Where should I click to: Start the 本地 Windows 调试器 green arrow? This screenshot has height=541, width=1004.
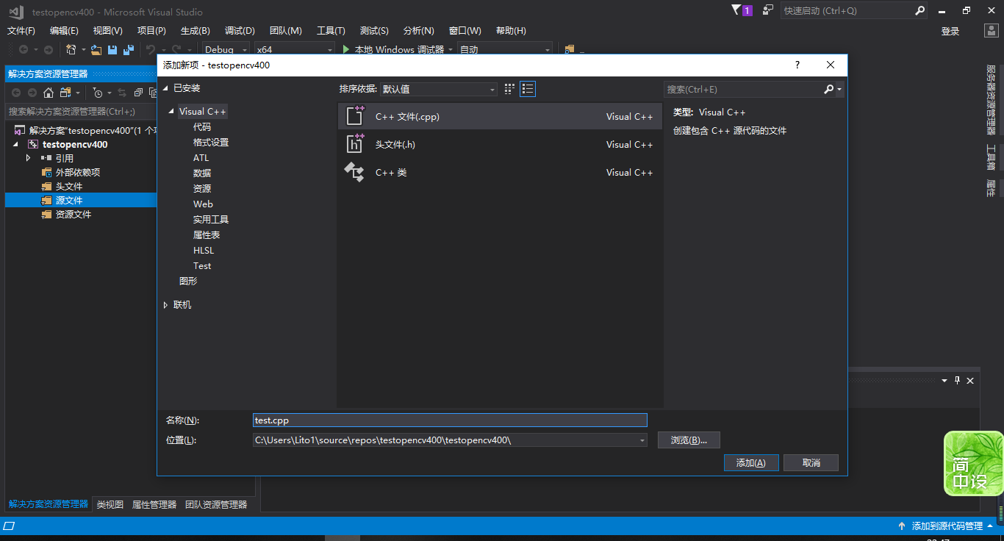(x=345, y=49)
